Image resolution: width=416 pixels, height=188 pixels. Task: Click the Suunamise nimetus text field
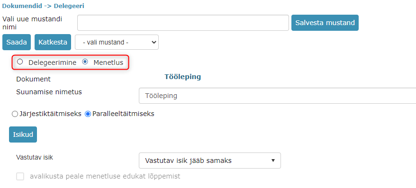(x=278, y=96)
